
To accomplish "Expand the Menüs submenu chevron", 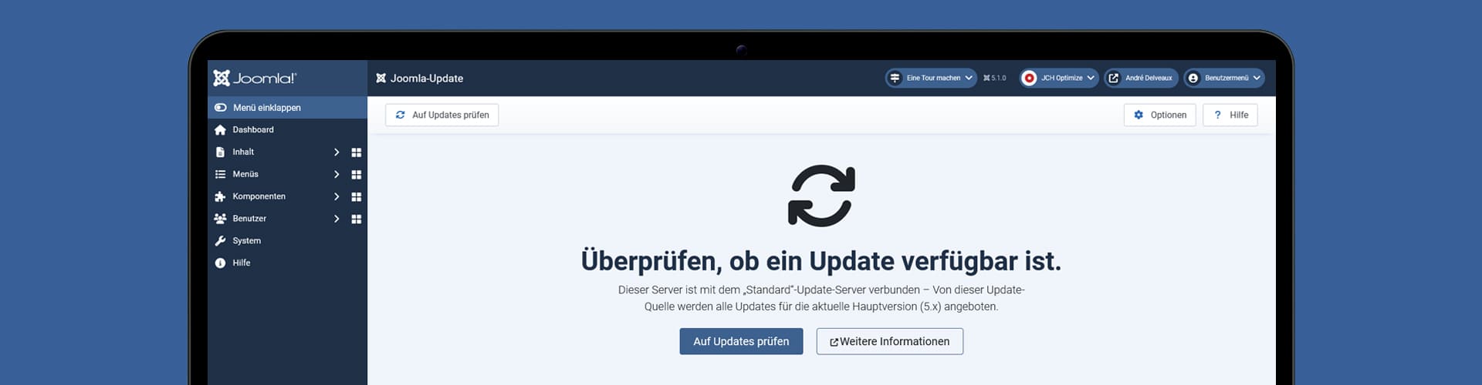I will point(337,175).
